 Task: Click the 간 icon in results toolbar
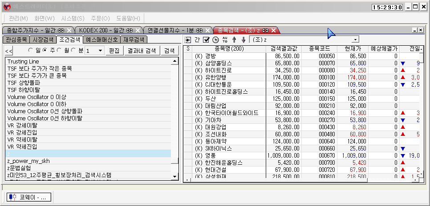[x=197, y=40]
